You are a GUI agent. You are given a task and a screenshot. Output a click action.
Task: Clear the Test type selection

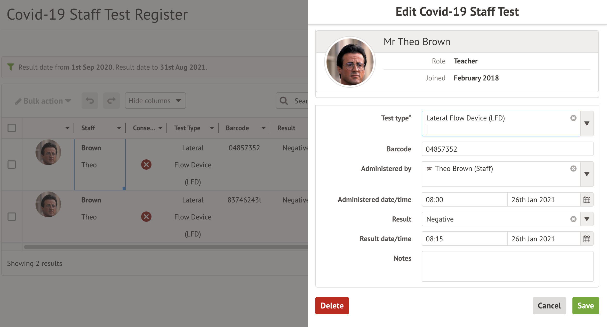coord(573,118)
